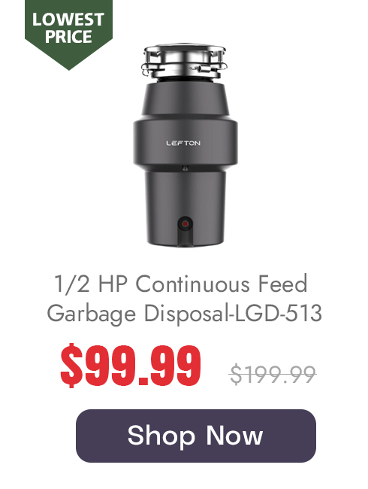The image size is (368, 489).
Task: Click the LEFTON logo on the disposal
Action: (x=183, y=143)
